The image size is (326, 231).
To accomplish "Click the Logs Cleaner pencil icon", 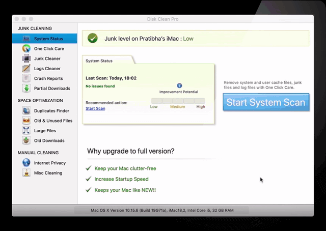I will click(x=26, y=69).
